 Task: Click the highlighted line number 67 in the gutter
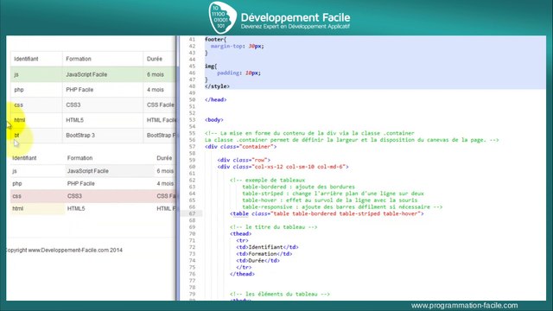pos(192,213)
